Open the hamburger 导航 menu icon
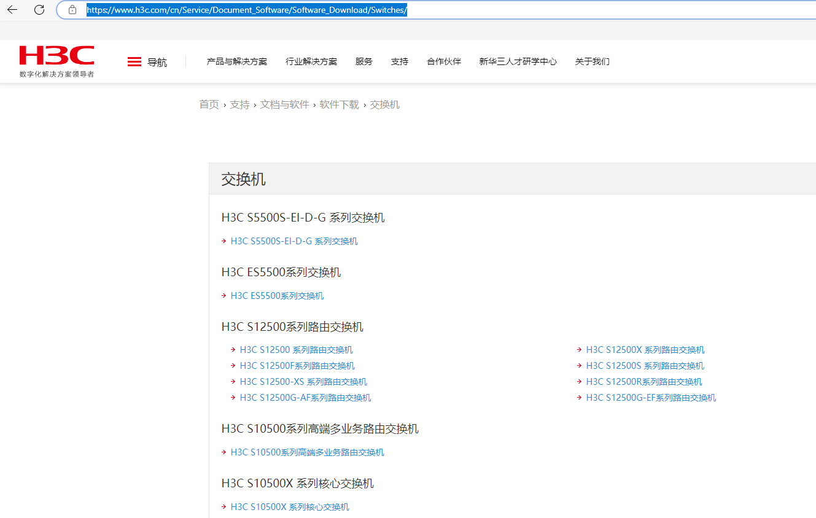This screenshot has width=816, height=518. pos(134,62)
